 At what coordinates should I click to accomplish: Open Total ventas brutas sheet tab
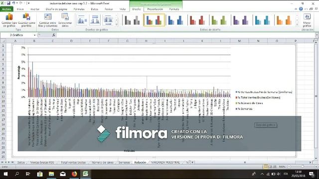pos(73,163)
